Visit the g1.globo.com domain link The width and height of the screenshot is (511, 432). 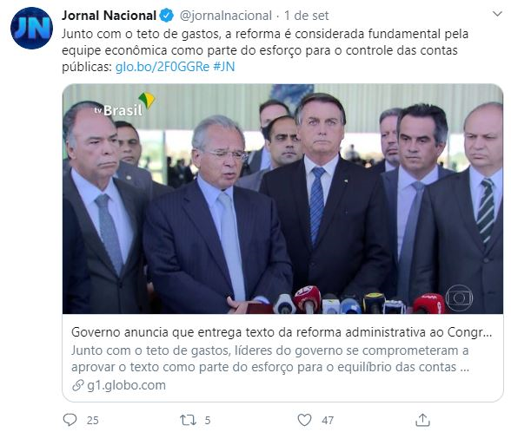coord(127,385)
